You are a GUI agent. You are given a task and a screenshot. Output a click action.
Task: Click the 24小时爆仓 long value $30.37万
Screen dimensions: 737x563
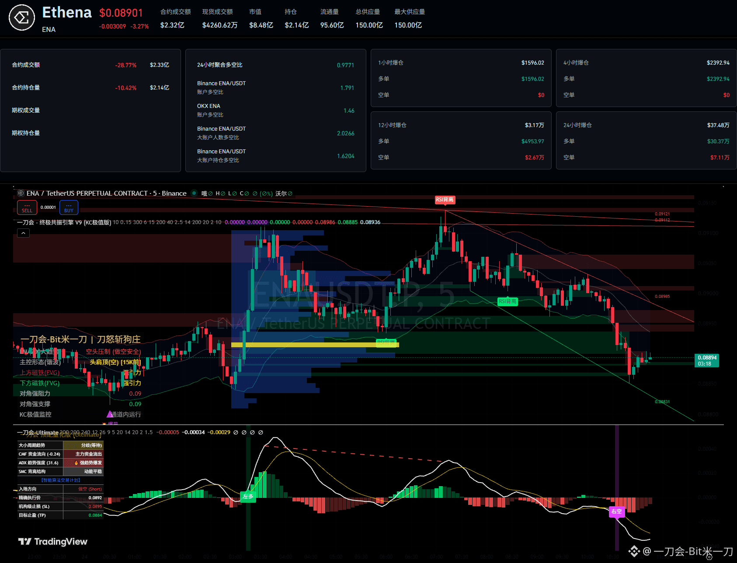coord(718,141)
